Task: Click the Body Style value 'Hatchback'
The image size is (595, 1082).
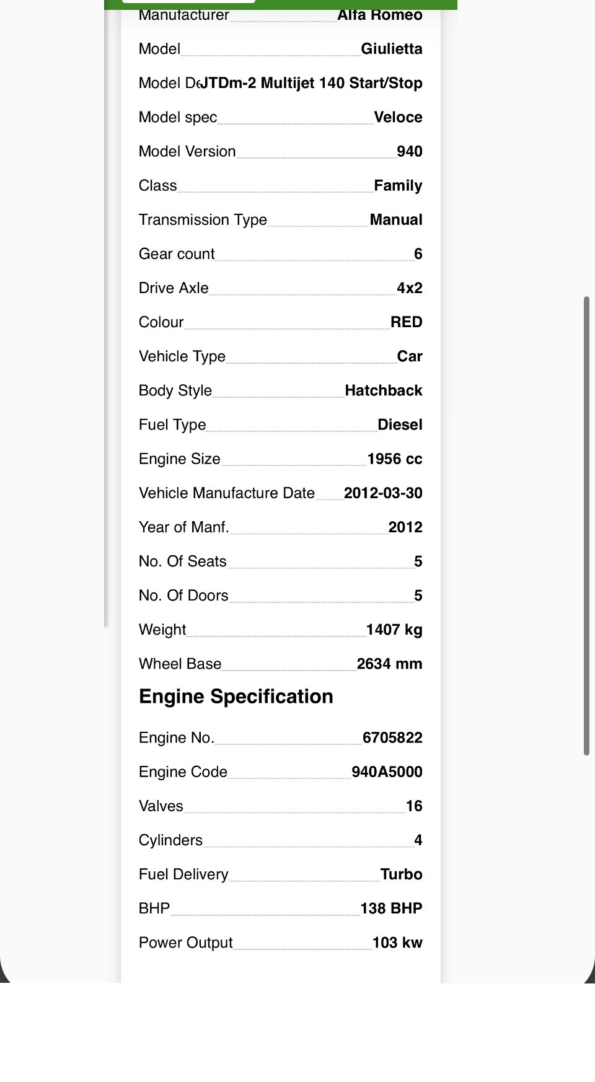Action: tap(384, 390)
